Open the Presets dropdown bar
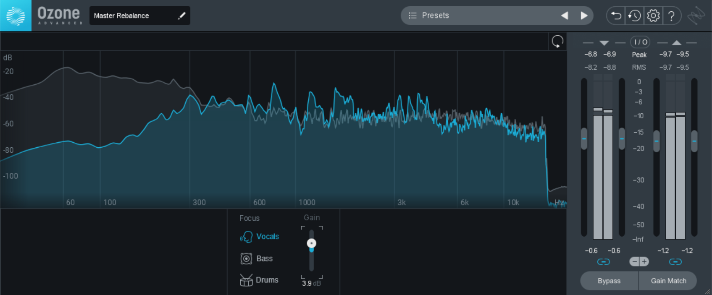The width and height of the screenshot is (712, 295). (497, 16)
